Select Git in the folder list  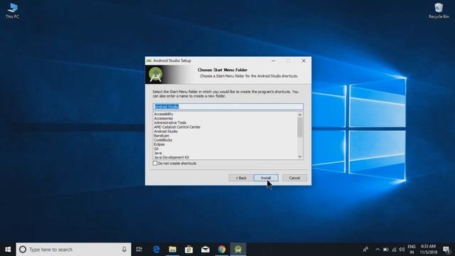point(156,149)
